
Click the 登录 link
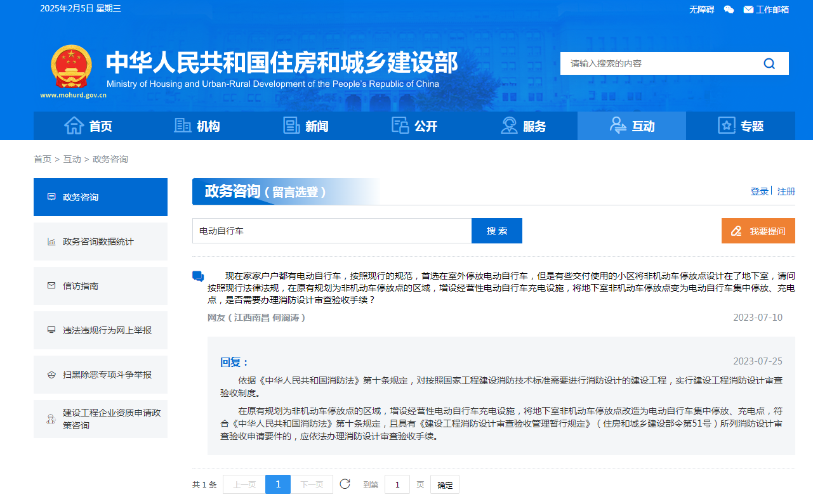760,191
